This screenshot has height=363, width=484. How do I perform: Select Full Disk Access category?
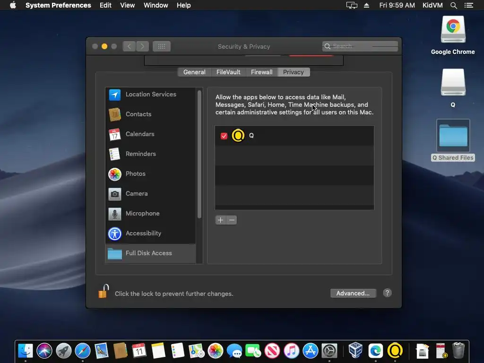point(151,253)
